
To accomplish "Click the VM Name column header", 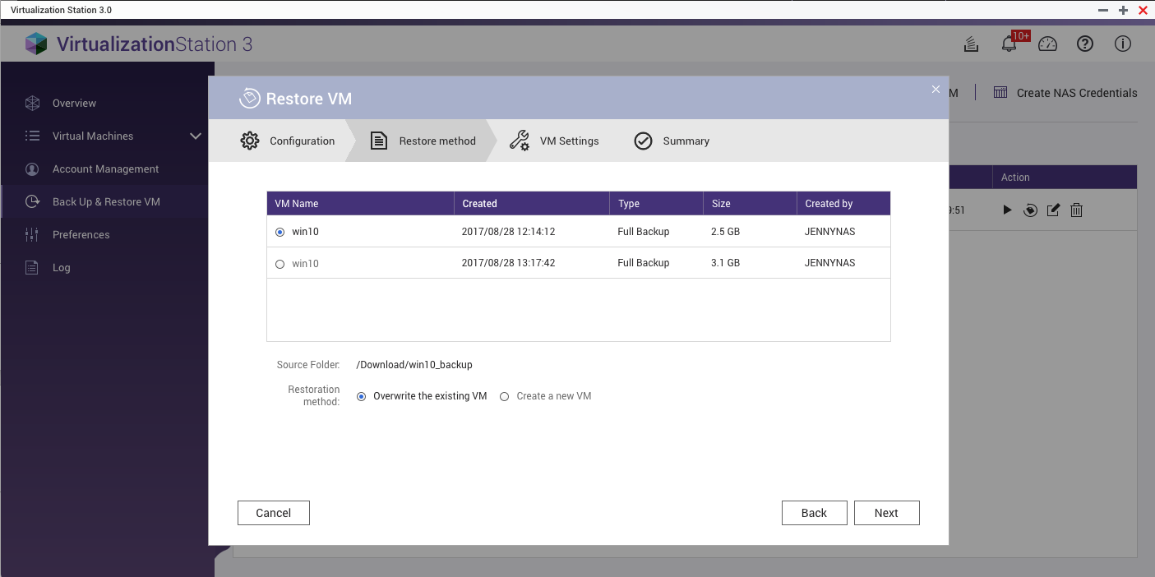I will tap(360, 204).
